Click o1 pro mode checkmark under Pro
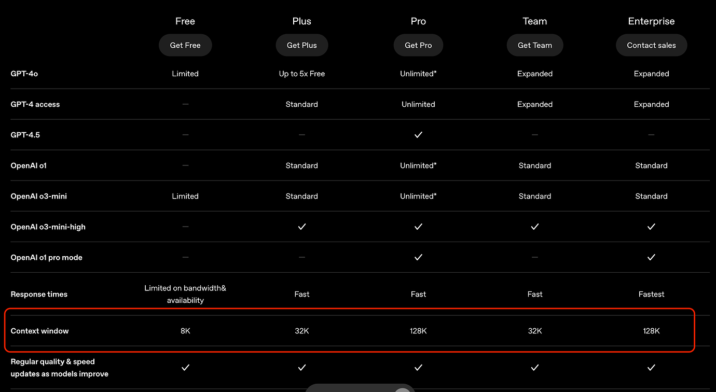 (x=418, y=257)
